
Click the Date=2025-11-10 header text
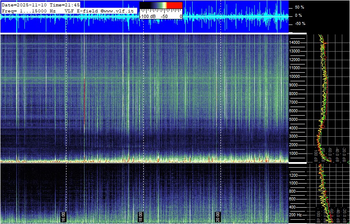tap(24, 4)
